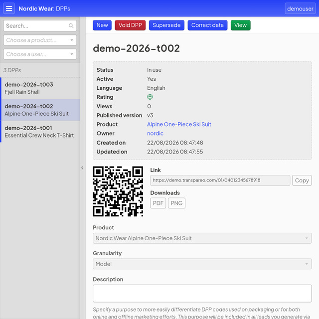Click the updated on date 22/08/2026 08:47:55
The width and height of the screenshot is (319, 319).
175,152
